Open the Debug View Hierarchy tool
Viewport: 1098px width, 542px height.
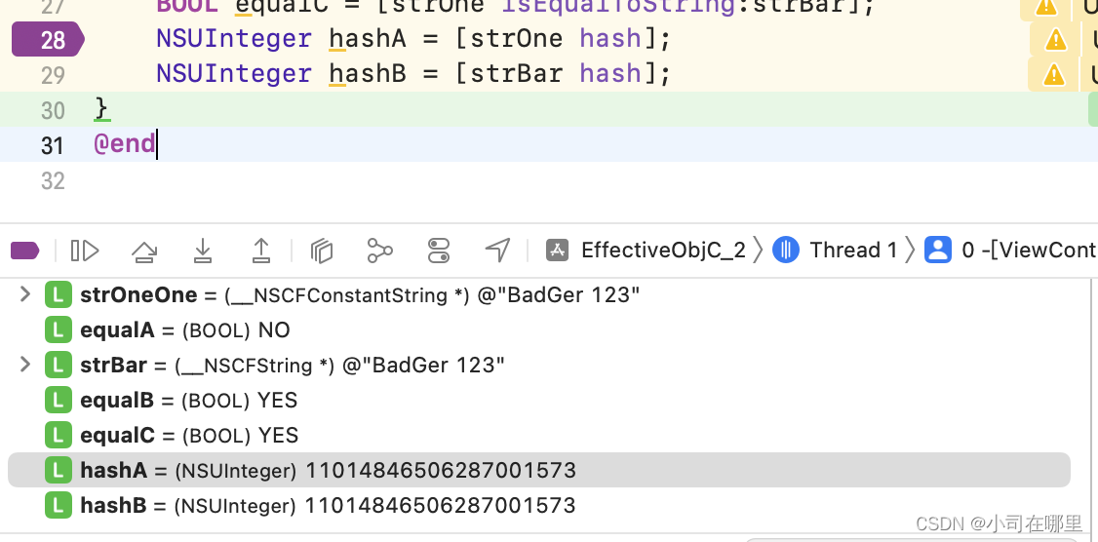point(322,252)
